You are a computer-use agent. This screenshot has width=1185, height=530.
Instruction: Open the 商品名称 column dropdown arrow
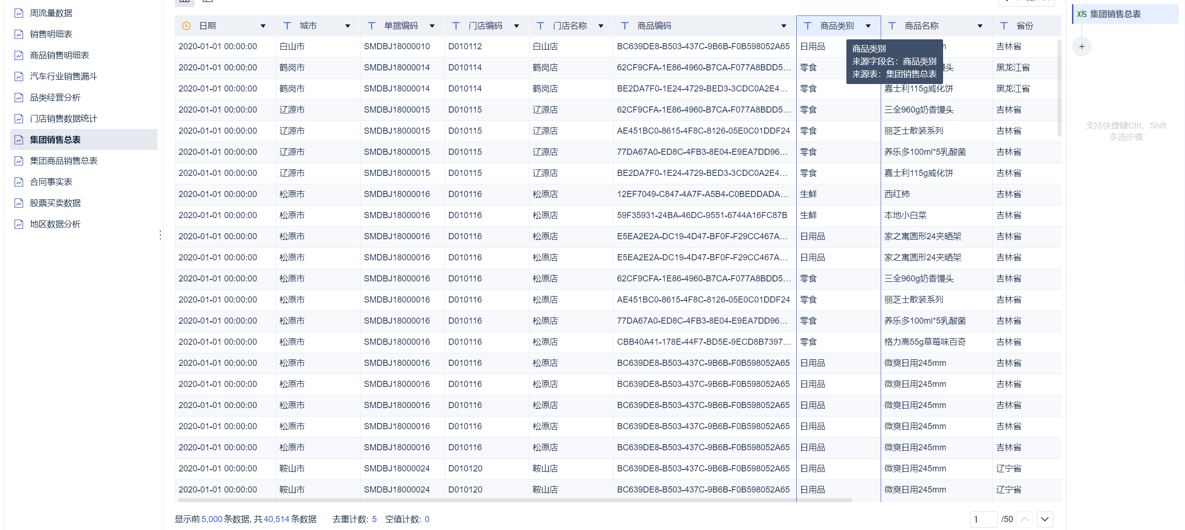click(980, 26)
